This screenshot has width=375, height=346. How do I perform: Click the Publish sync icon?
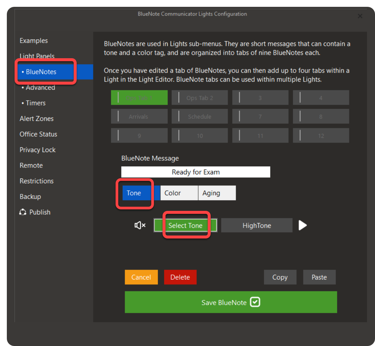[x=23, y=212]
